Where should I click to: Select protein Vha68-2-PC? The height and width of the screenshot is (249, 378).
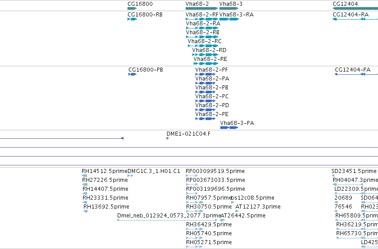pyautogui.click(x=212, y=96)
